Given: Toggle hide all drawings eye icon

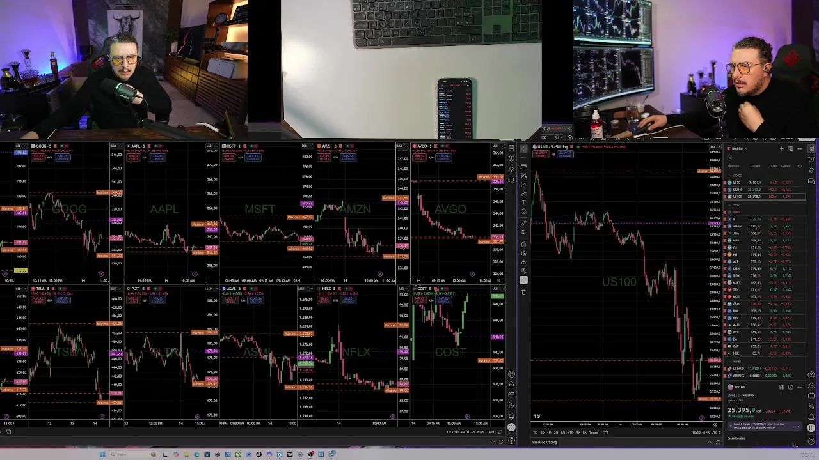Looking at the screenshot, I should [523, 271].
